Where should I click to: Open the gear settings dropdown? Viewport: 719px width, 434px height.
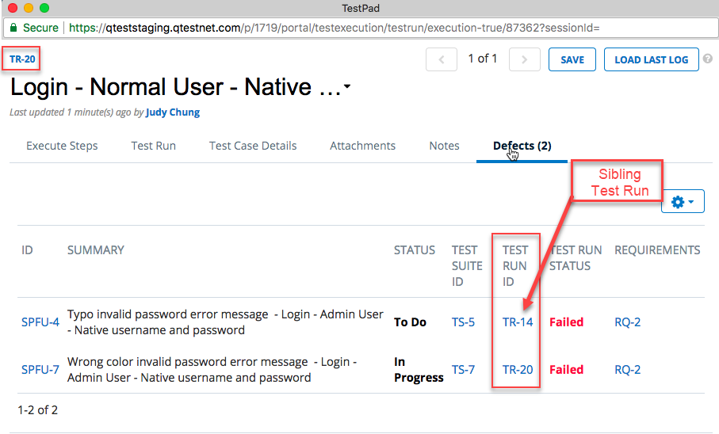[x=683, y=201]
